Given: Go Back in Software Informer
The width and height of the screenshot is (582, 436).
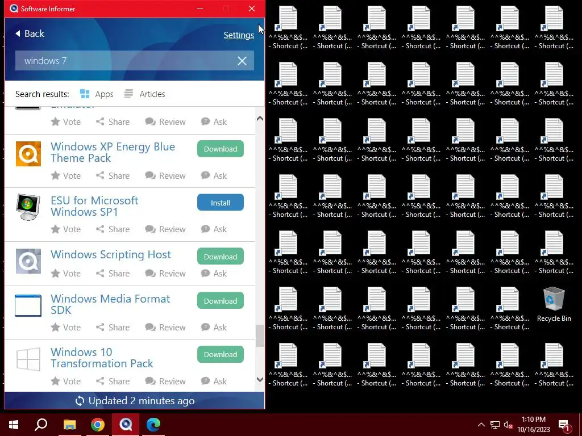Looking at the screenshot, I should [x=30, y=33].
